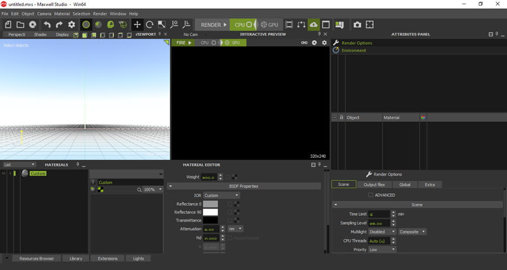Image resolution: width=507 pixels, height=270 pixels.
Task: Start the FIRE interactive preview
Action: pos(183,42)
